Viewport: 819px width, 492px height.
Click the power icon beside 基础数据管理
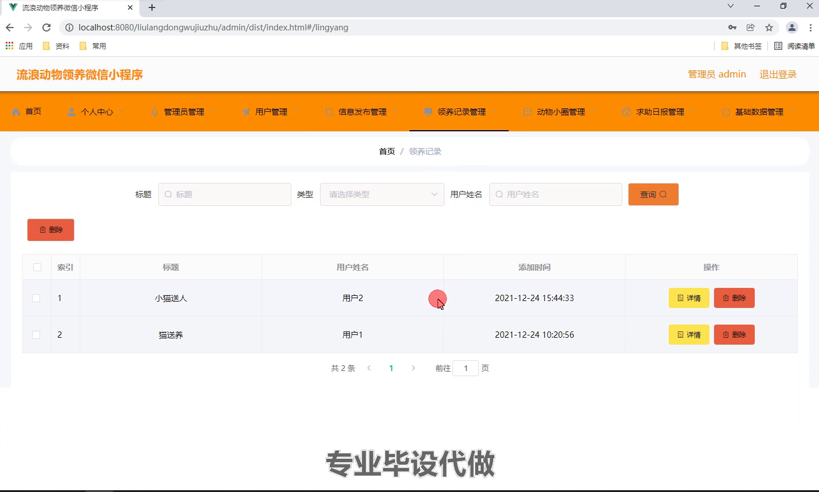726,112
